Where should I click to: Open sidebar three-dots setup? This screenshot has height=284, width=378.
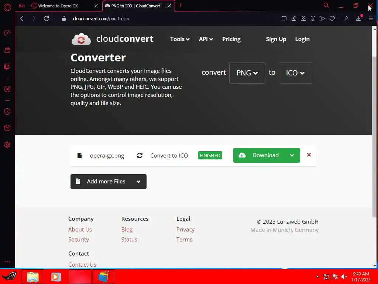pyautogui.click(x=7, y=262)
